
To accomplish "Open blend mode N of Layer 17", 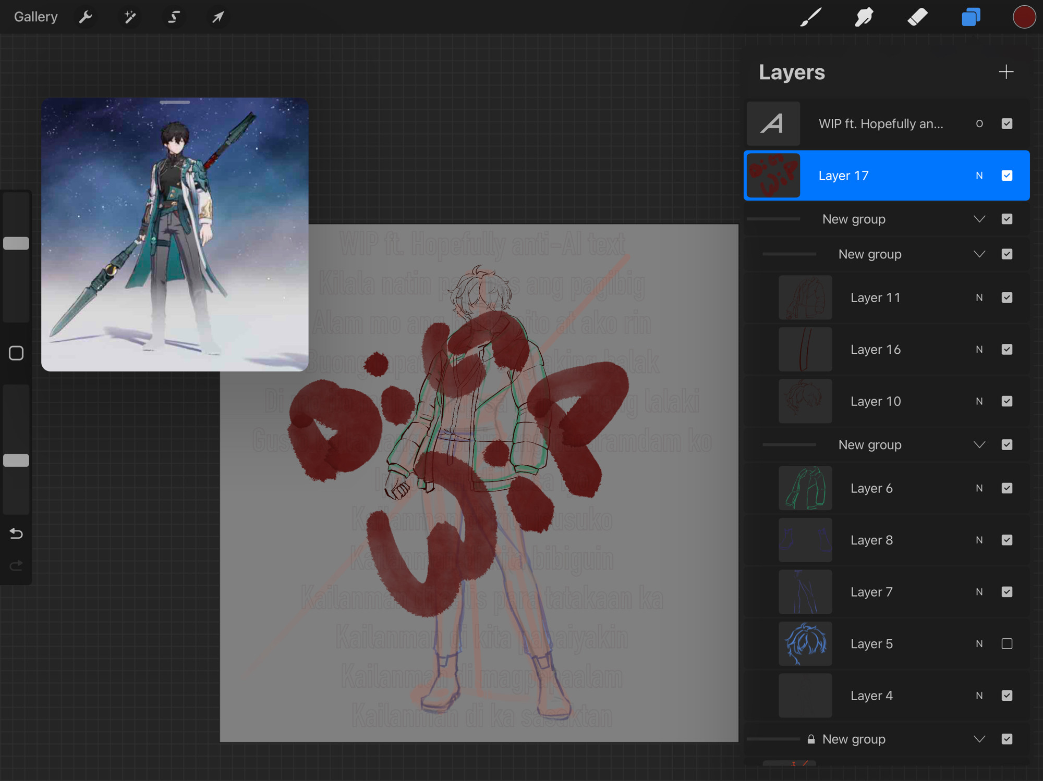I will pos(979,176).
